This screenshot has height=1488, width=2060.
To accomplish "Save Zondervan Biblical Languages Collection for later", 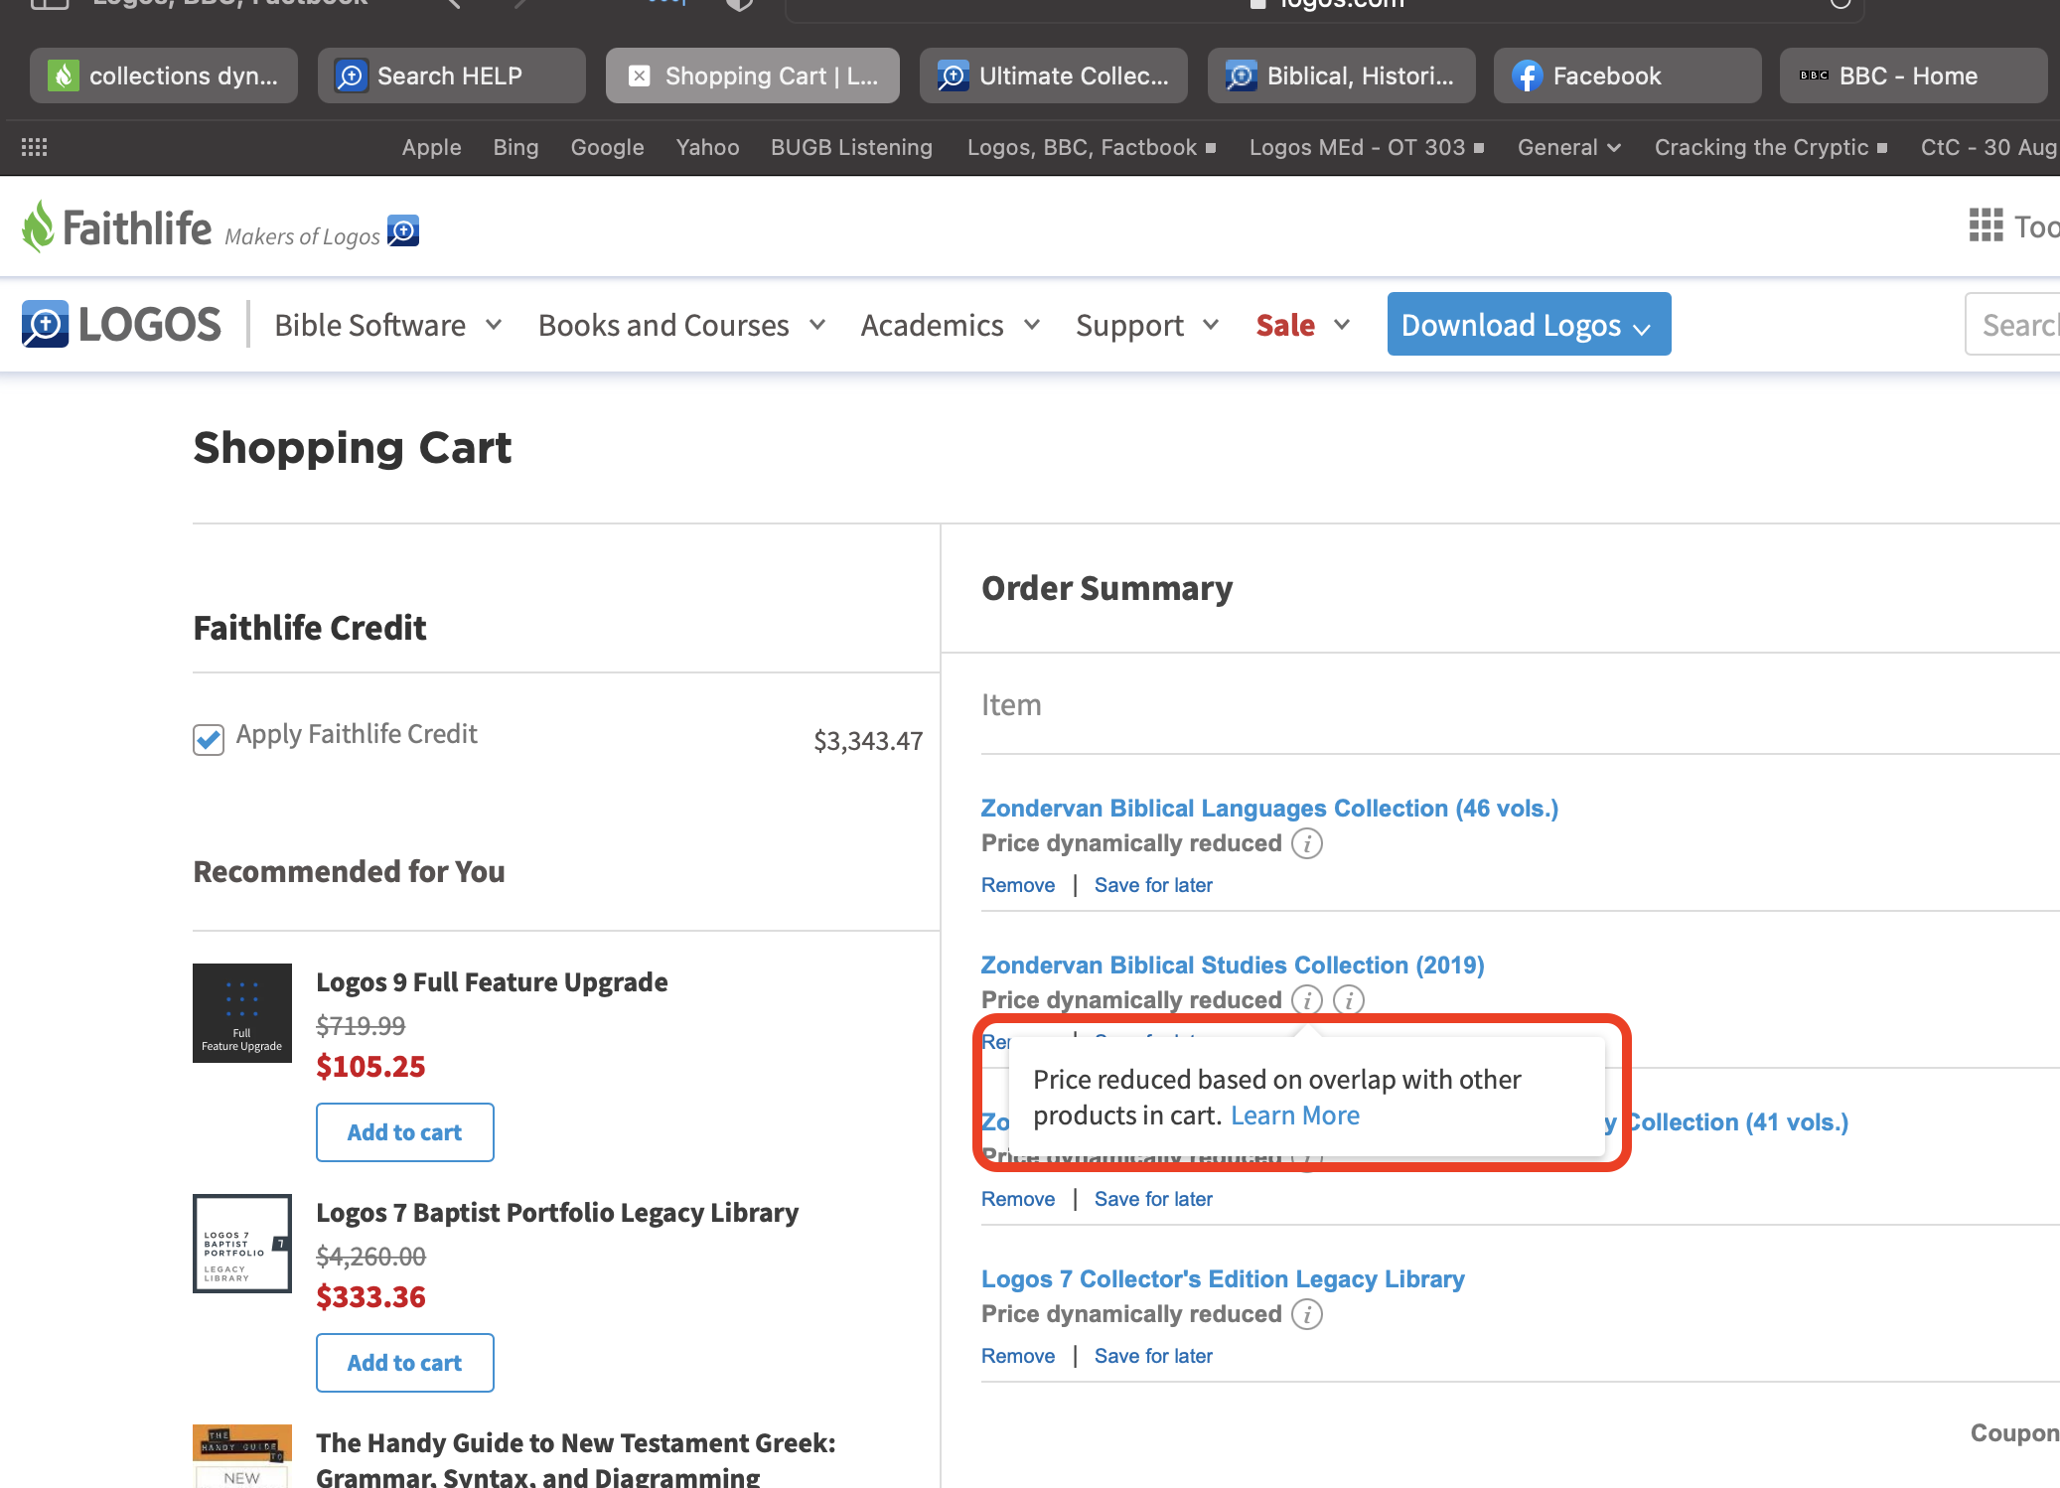I will [x=1153, y=885].
